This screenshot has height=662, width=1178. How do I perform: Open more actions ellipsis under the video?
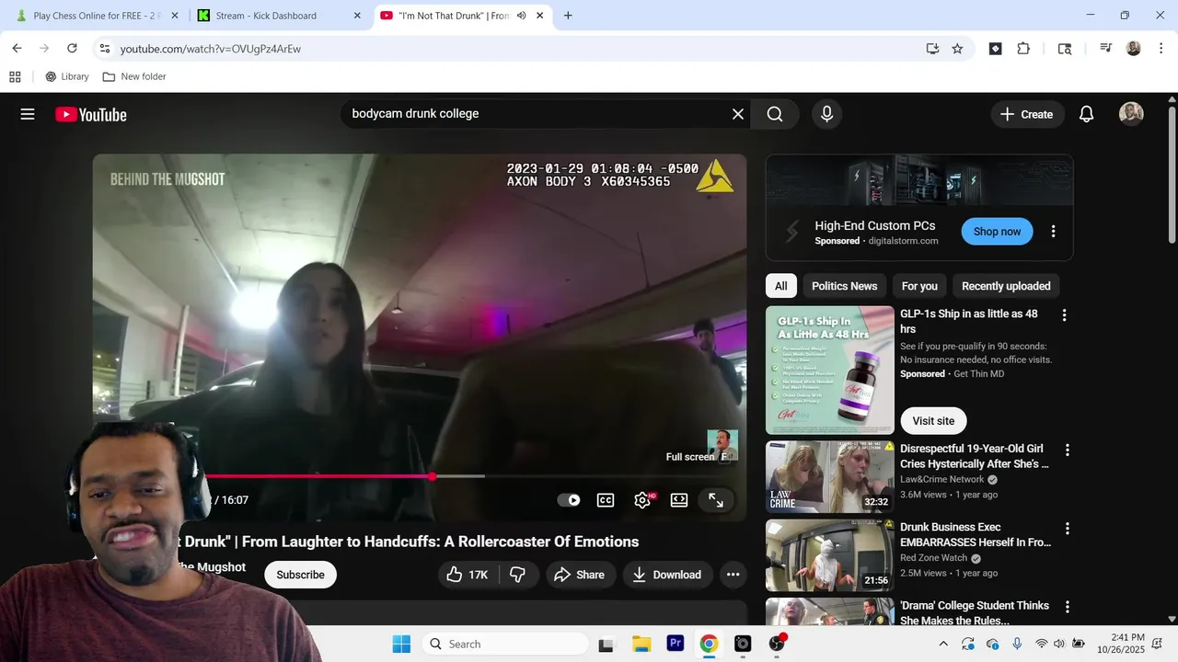tap(733, 575)
